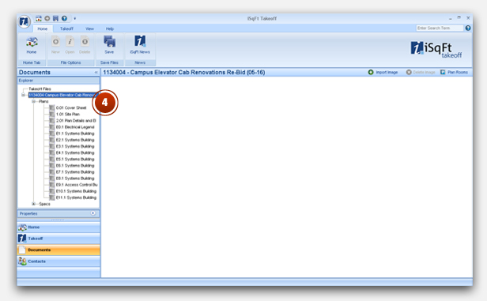Click Import Image above the viewer
Image resolution: width=487 pixels, height=301 pixels.
point(383,73)
